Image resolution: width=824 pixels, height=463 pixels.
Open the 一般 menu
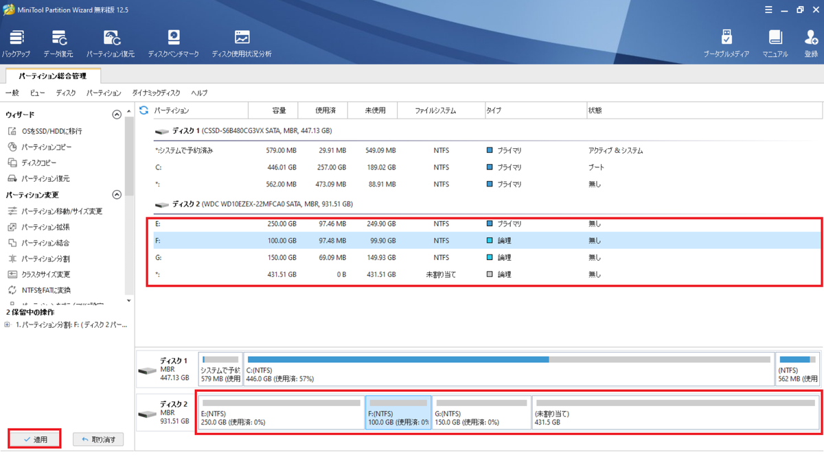coord(12,93)
